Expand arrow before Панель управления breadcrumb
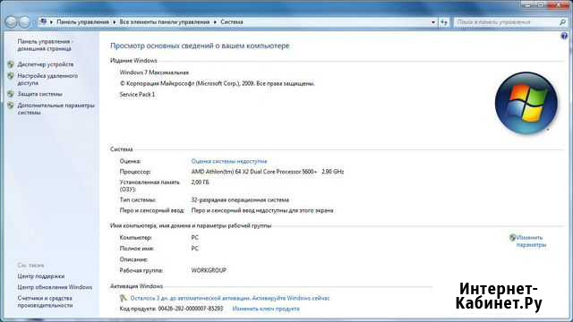The width and height of the screenshot is (573, 322). pyautogui.click(x=52, y=22)
